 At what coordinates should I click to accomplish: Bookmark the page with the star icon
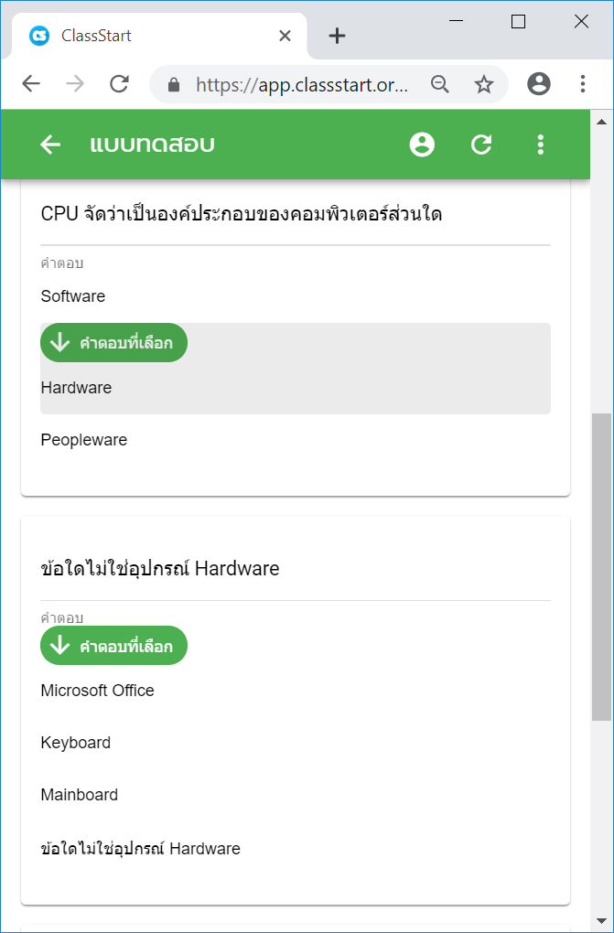click(483, 84)
